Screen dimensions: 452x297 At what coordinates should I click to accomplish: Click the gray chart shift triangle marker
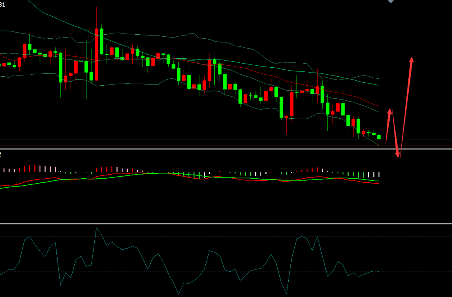click(x=391, y=1)
